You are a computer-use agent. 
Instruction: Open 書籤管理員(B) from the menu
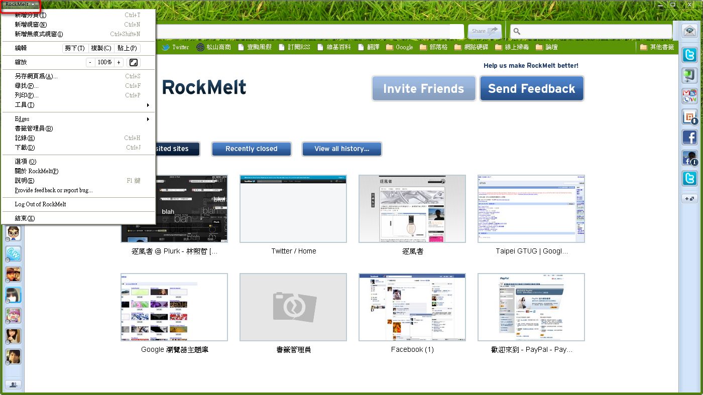point(78,128)
